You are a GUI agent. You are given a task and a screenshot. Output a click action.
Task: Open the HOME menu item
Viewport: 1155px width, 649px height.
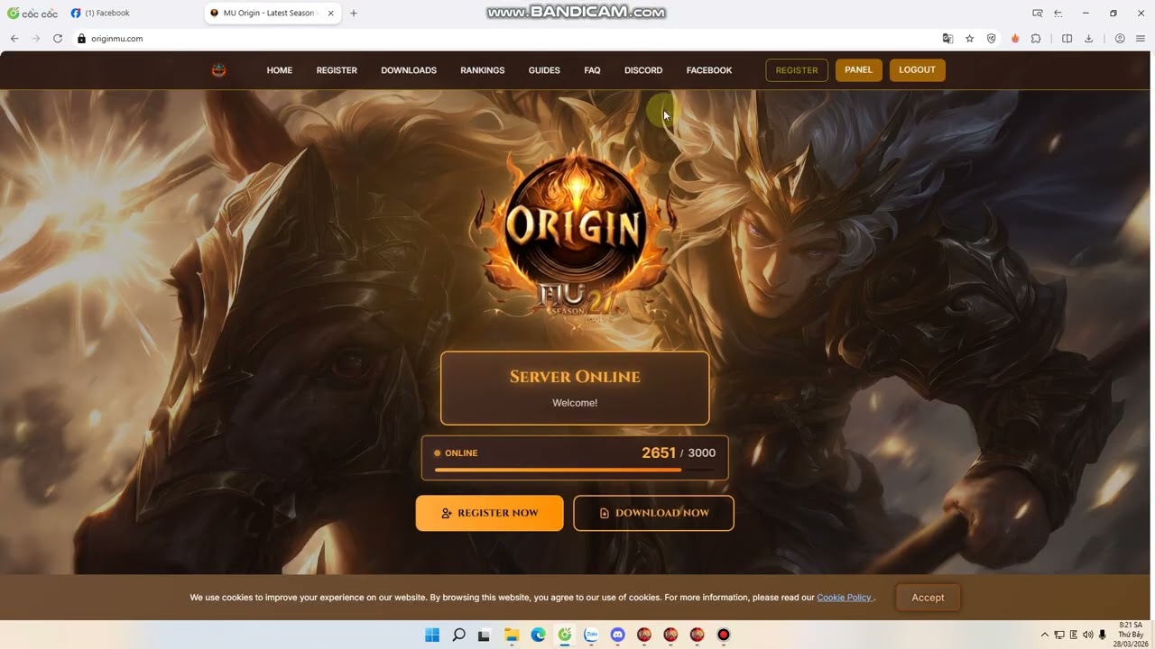280,70
